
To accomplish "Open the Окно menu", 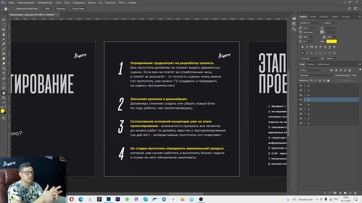I will pos(122,2).
